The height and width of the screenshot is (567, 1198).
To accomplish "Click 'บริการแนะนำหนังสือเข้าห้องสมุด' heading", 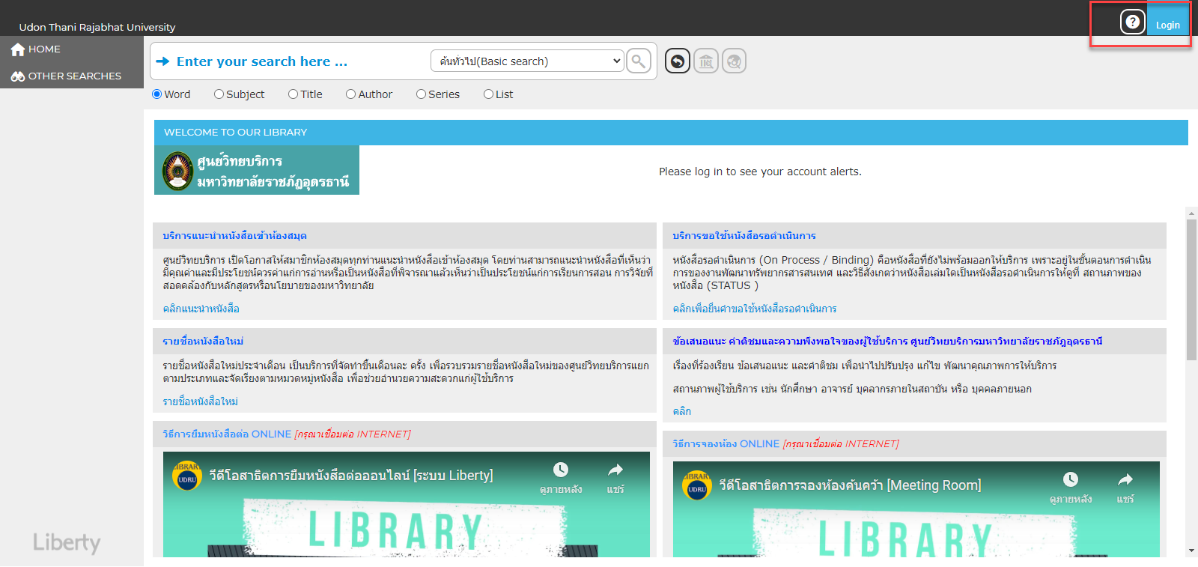I will tap(235, 236).
